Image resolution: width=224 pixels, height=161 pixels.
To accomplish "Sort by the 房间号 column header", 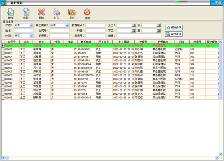I will click(198, 42).
